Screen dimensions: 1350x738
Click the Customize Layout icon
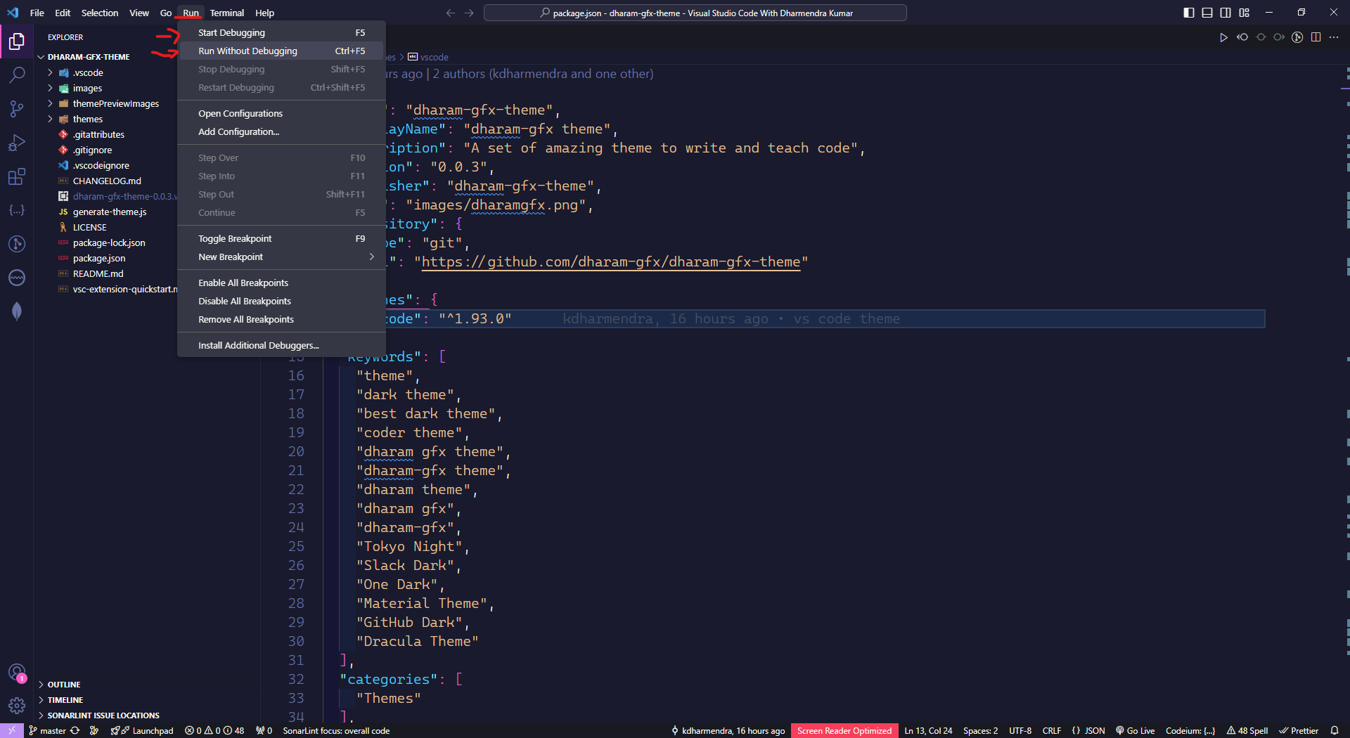(x=1245, y=13)
